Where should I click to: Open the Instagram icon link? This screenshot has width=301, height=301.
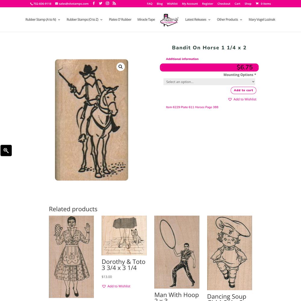107,3
